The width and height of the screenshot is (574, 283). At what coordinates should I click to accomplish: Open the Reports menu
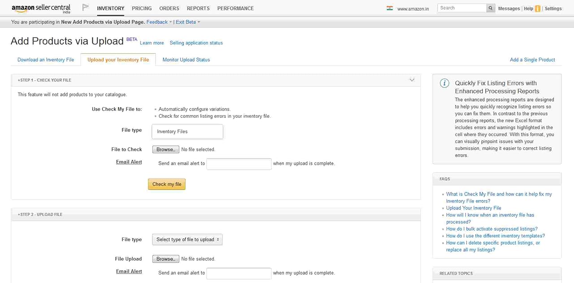coord(198,9)
